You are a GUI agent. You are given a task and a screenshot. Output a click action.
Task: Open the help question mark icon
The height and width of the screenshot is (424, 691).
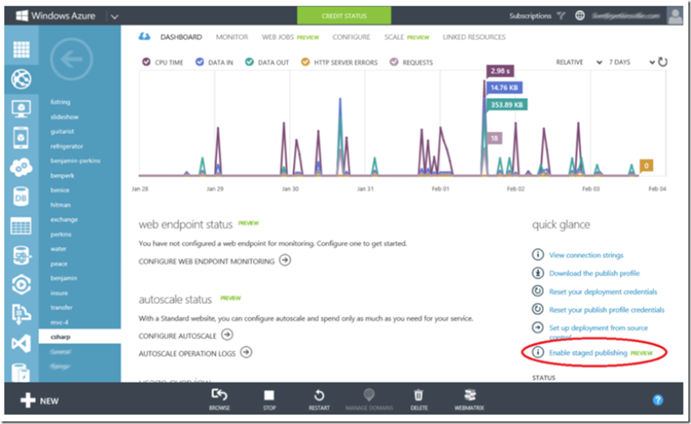point(658,400)
